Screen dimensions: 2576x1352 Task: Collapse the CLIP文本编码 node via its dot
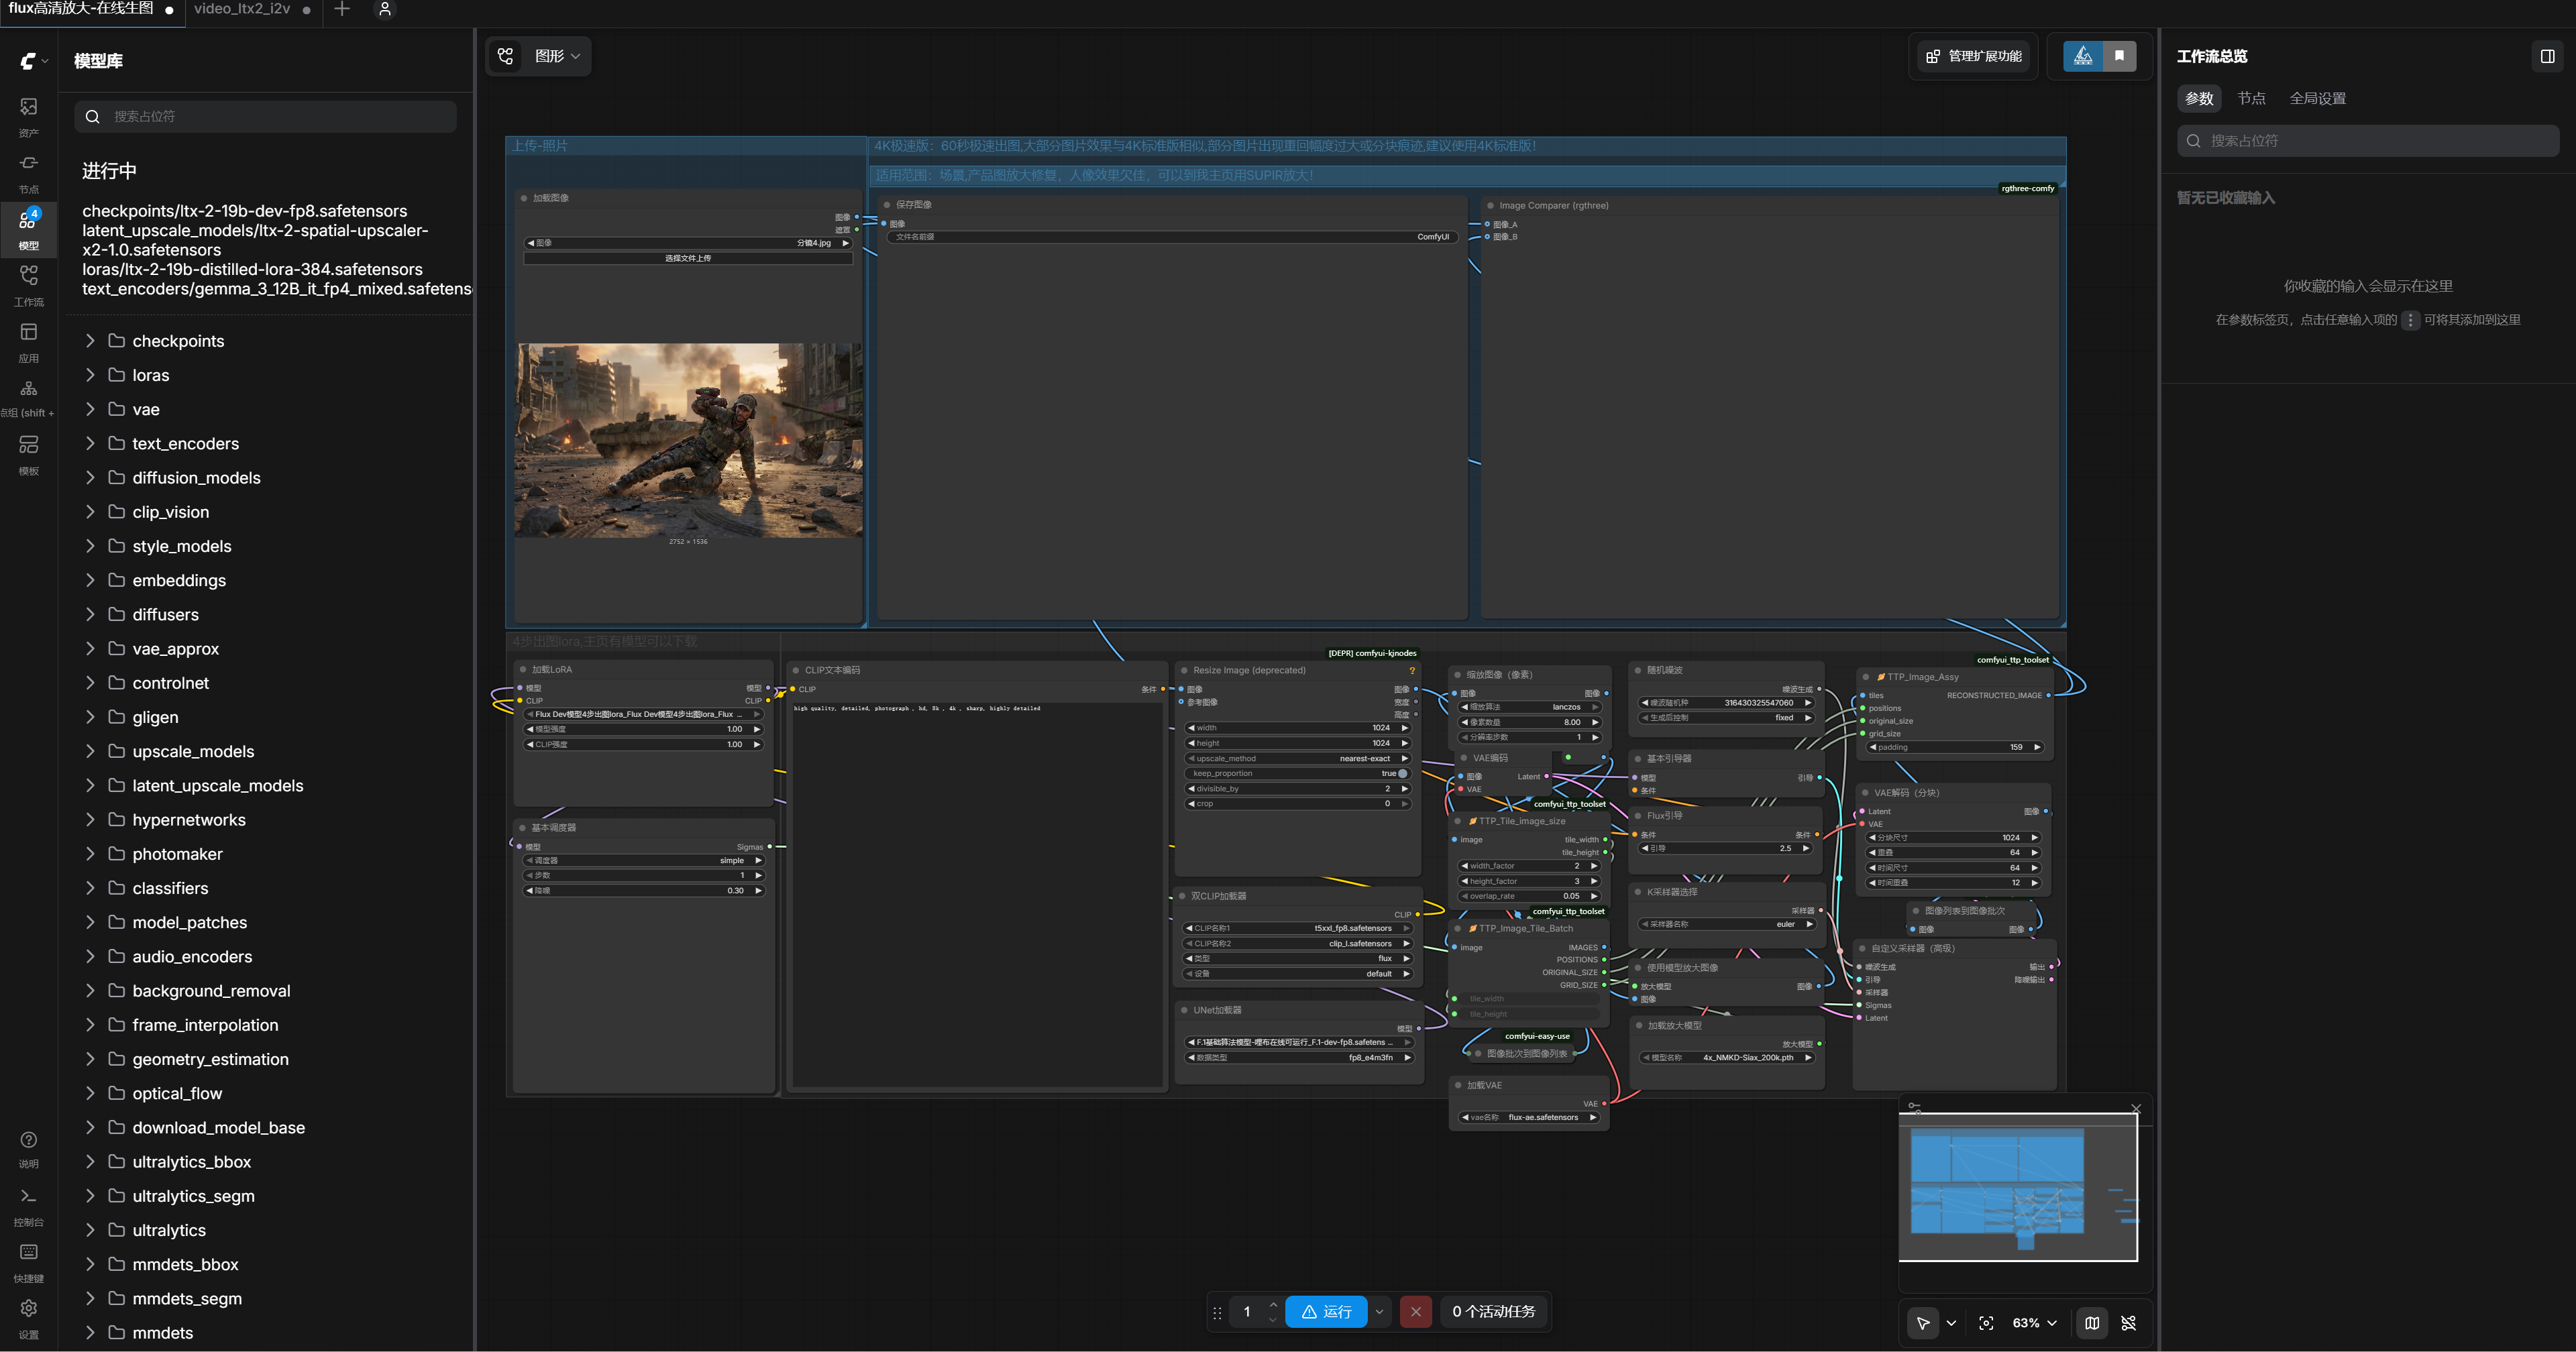pos(796,670)
